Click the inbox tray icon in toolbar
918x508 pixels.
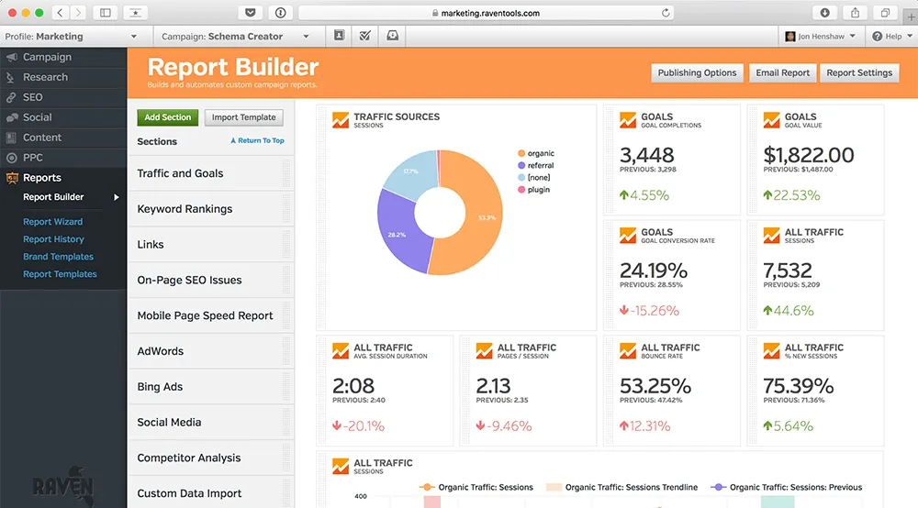(392, 36)
